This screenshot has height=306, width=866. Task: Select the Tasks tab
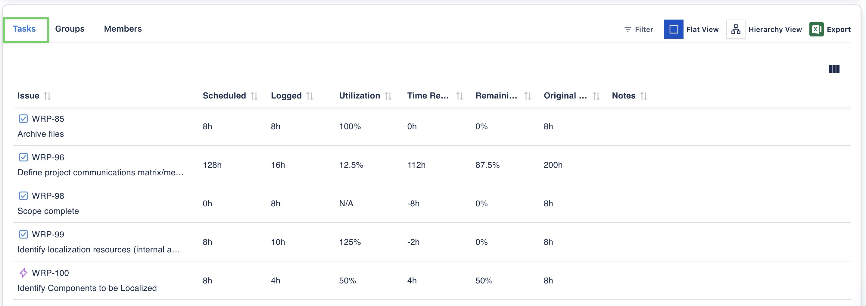coord(24,29)
